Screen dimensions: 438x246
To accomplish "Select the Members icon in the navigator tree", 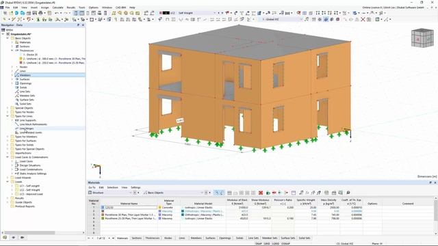I will [16, 75].
